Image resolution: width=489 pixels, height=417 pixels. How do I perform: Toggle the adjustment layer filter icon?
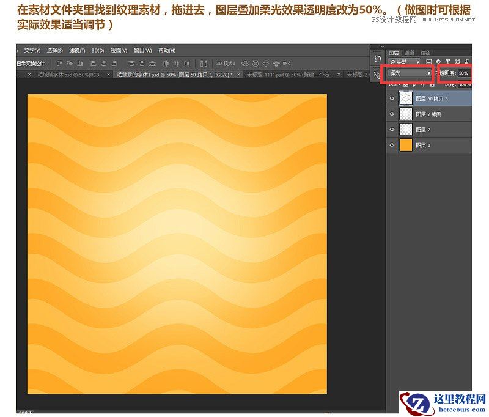tap(438, 62)
